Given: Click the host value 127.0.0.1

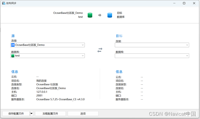Looking at the screenshot, I should 42,92.
